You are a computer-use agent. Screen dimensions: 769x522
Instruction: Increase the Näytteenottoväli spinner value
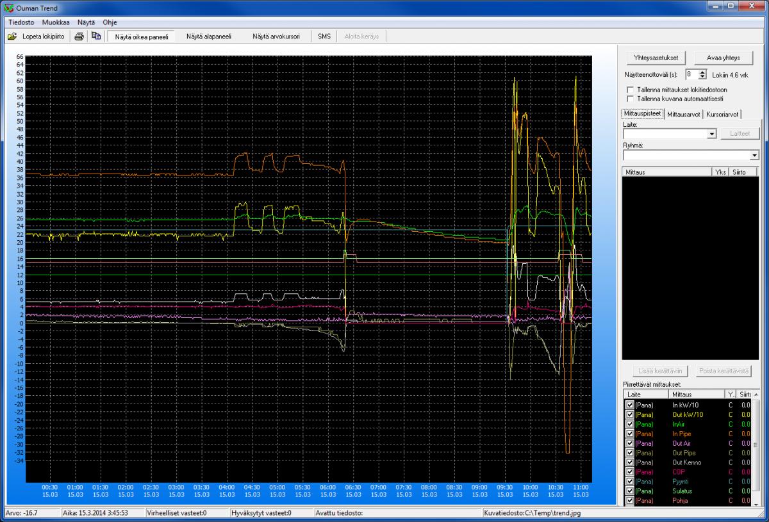(x=702, y=72)
